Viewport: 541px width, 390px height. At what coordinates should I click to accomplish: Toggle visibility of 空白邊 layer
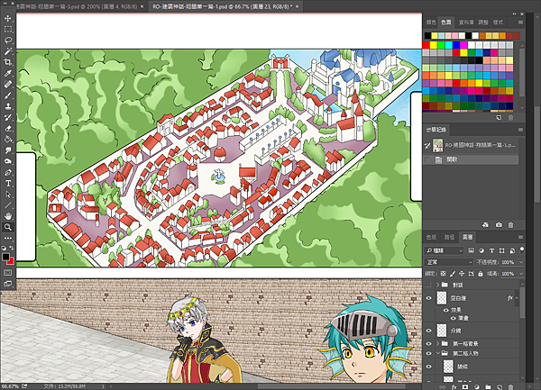pyautogui.click(x=429, y=298)
